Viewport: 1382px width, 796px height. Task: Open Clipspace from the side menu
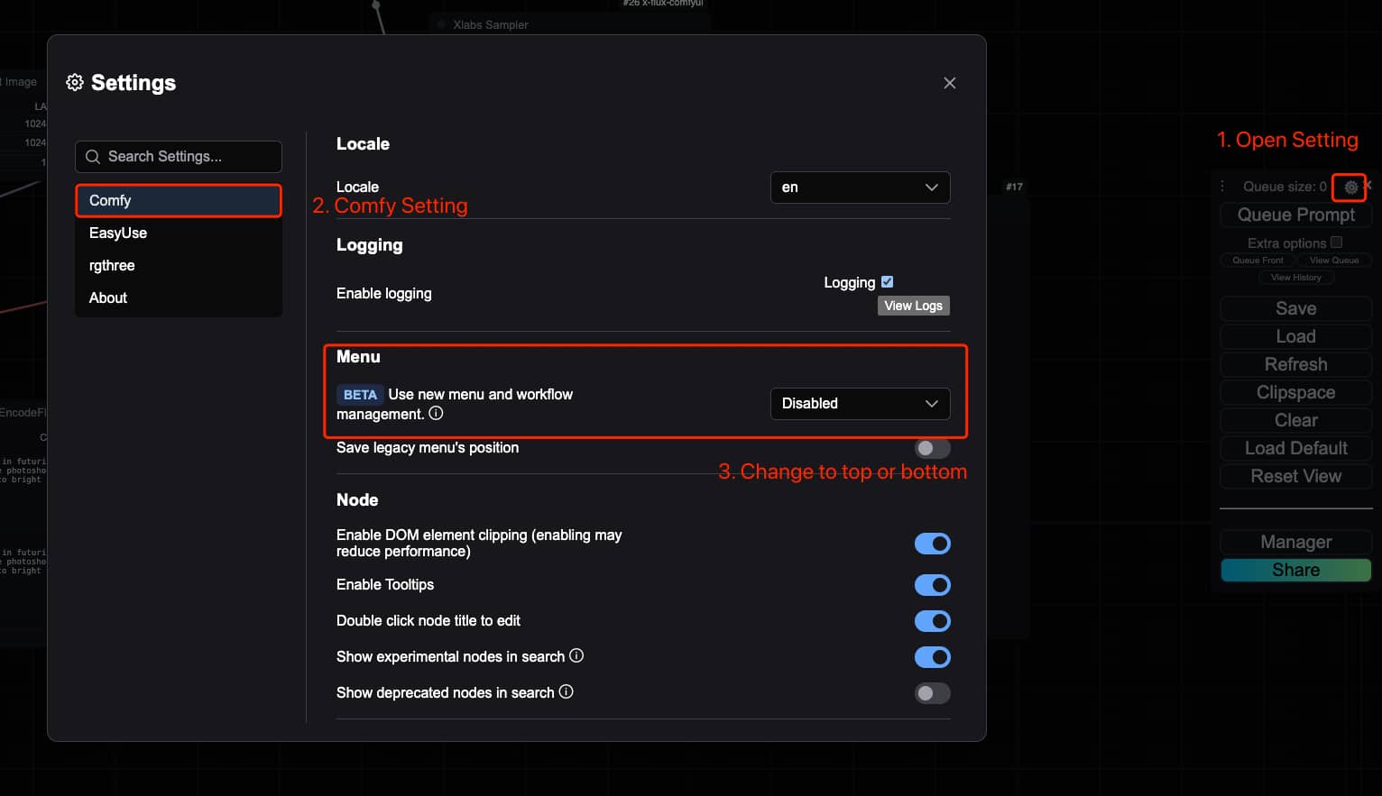click(1295, 392)
